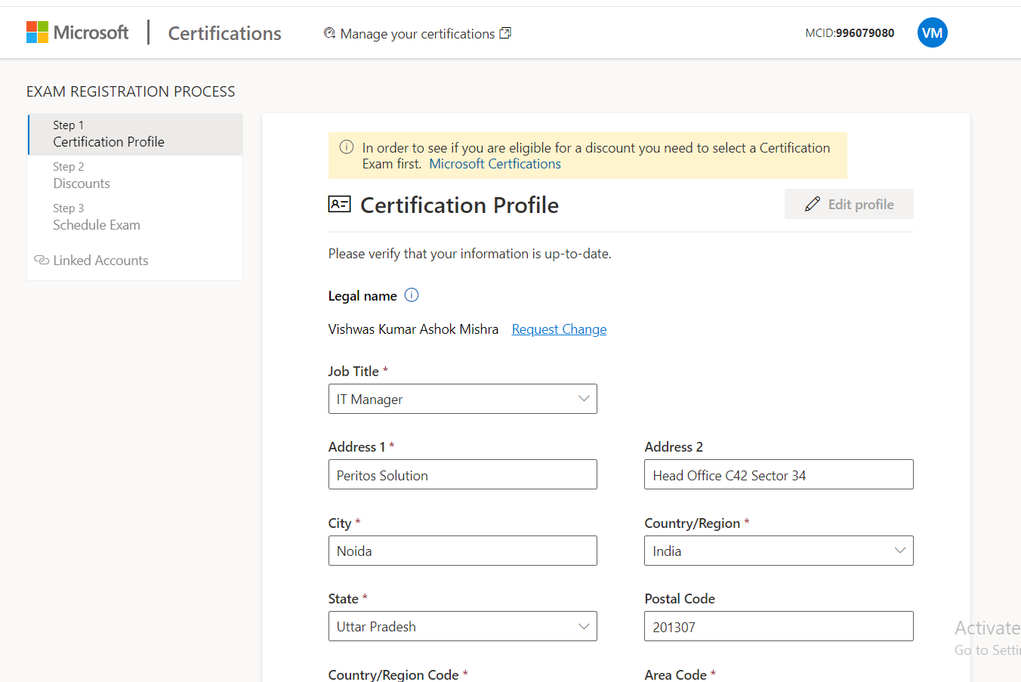Open Linked Accounts in the sidebar
The width and height of the screenshot is (1021, 682).
coord(100,261)
